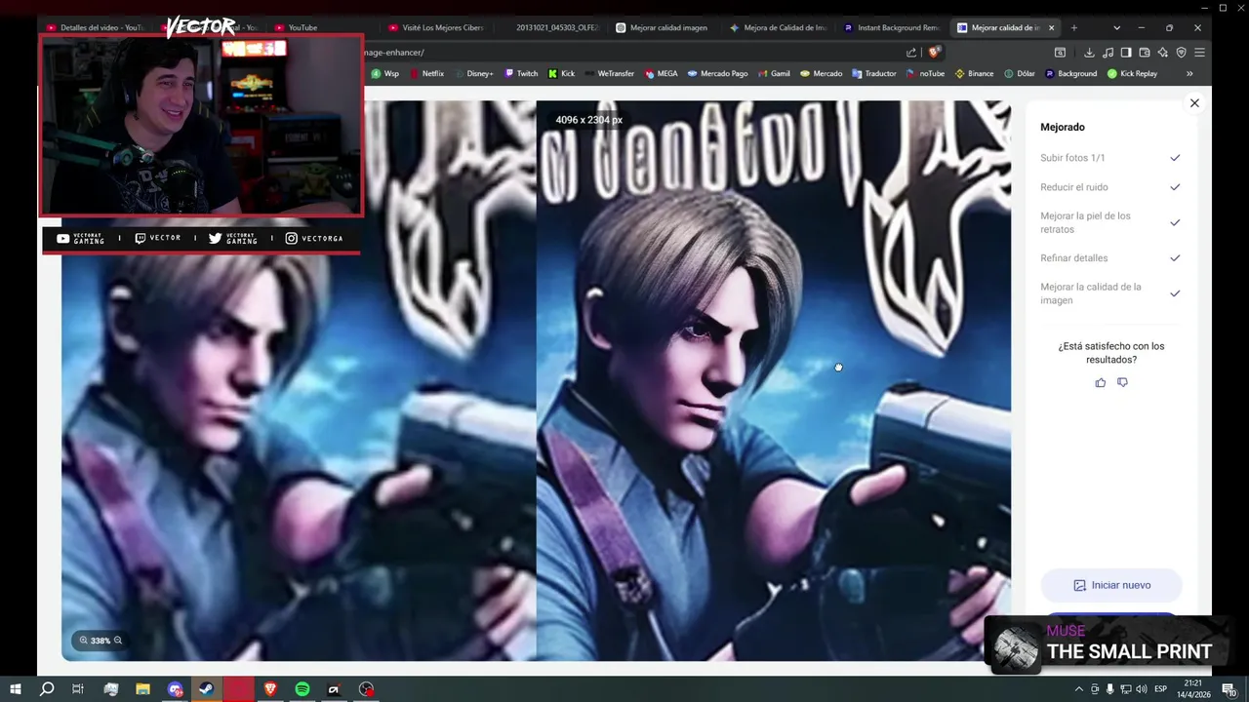
Task: Open File Explorer from taskbar
Action: [142, 689]
